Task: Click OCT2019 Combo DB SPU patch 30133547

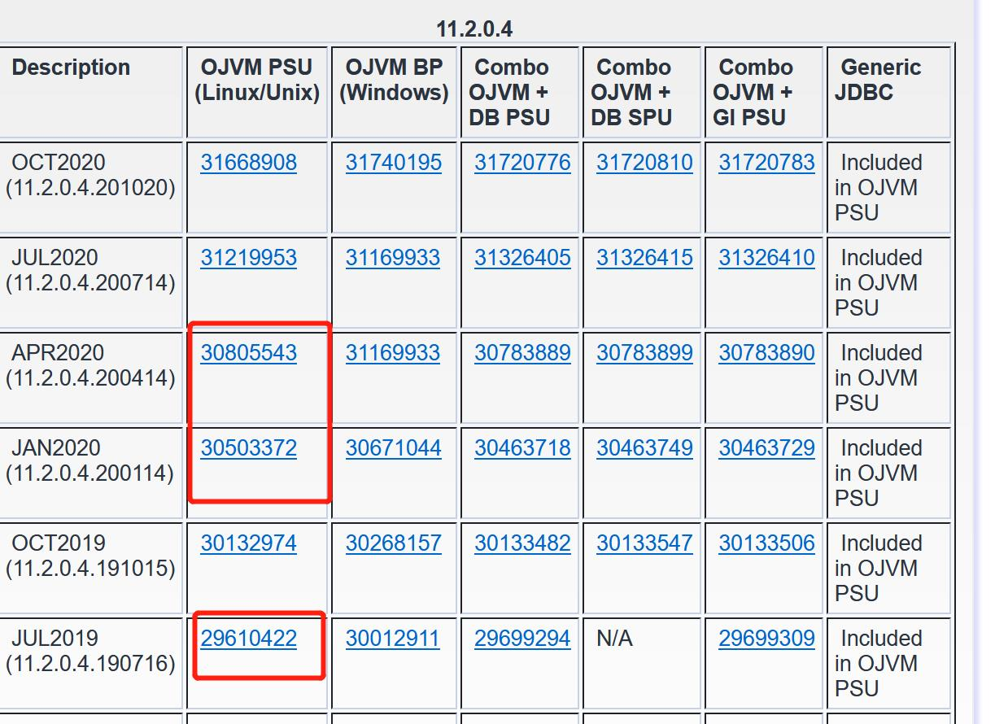Action: pos(644,543)
